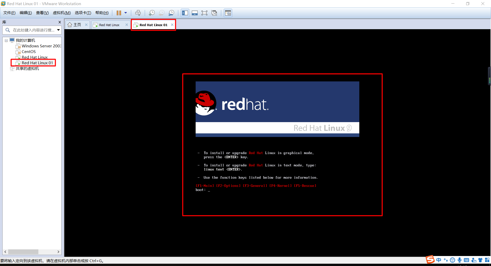
Task: Click the Send Ctrl+Alt+Del toolbar icon
Action: pyautogui.click(x=138, y=13)
